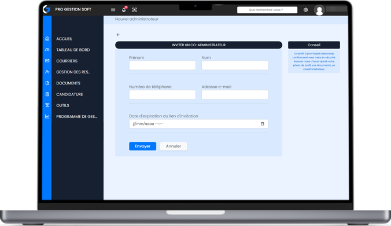Open CANDIDATURE menu item

point(69,94)
